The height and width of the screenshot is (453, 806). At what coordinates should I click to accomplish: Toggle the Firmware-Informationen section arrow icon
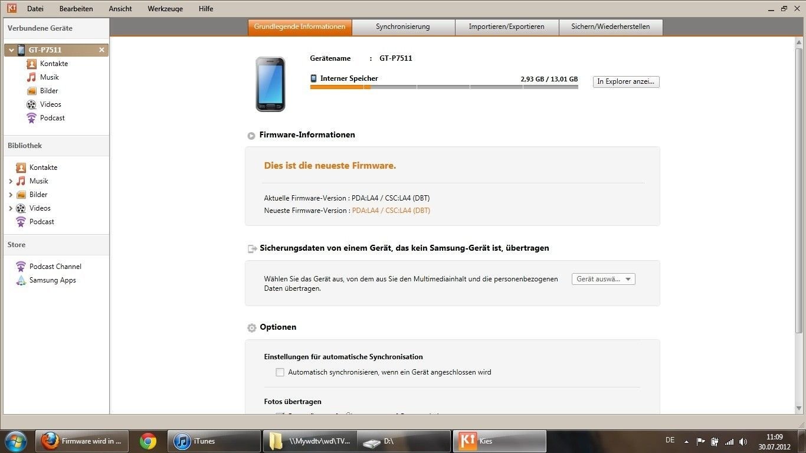(x=251, y=136)
